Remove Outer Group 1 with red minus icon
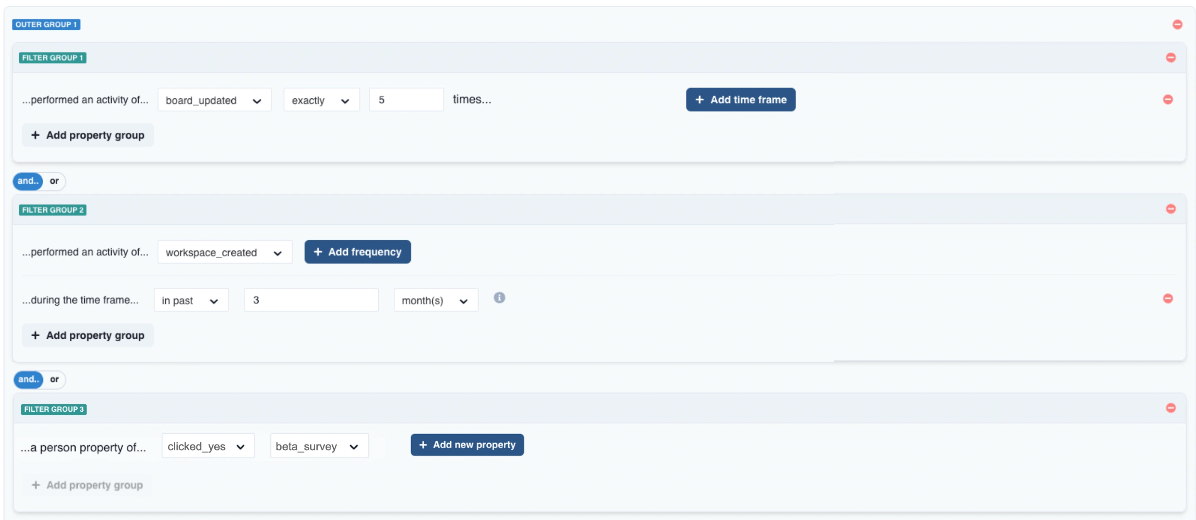 1177,24
